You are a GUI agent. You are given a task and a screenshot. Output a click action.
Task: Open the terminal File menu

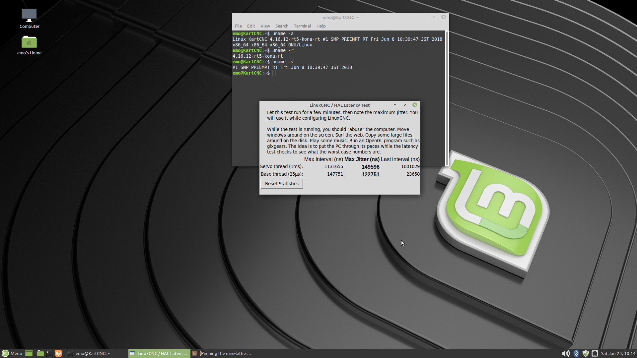[x=238, y=26]
